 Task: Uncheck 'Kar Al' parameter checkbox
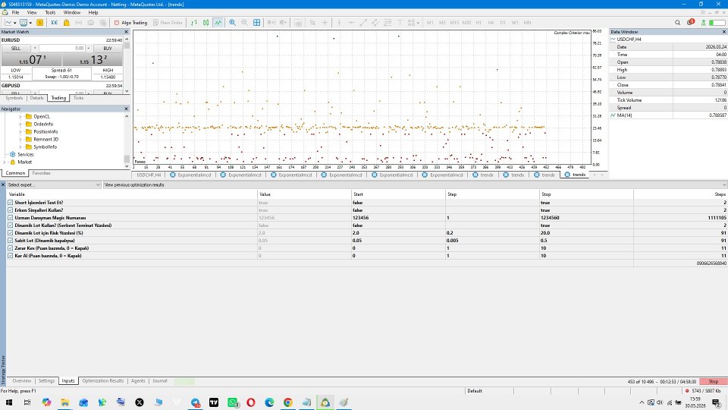pos(10,256)
